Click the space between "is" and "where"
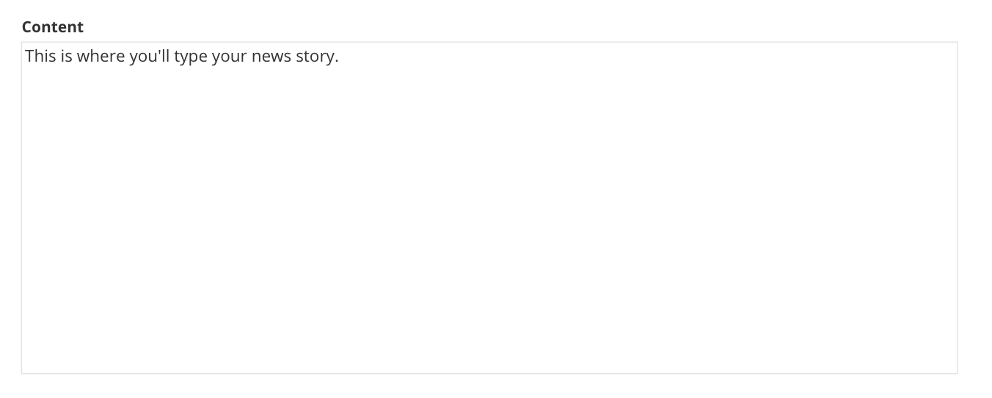This screenshot has width=992, height=398. tap(75, 57)
